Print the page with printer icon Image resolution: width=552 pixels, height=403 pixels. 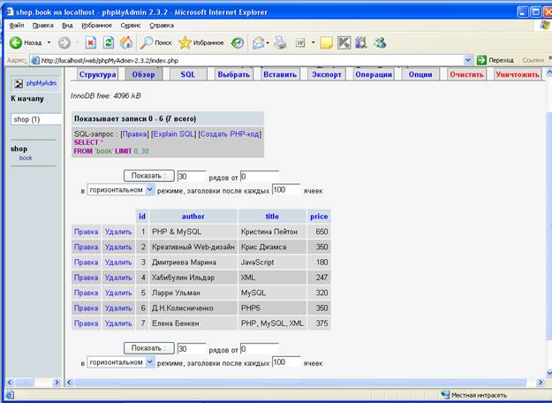(x=280, y=42)
